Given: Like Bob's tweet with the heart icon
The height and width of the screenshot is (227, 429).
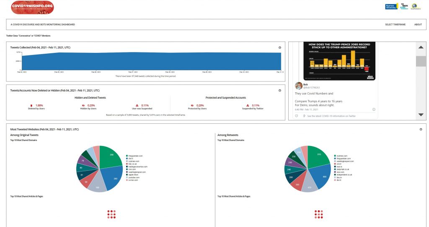Looking at the screenshot, I should click(296, 116).
